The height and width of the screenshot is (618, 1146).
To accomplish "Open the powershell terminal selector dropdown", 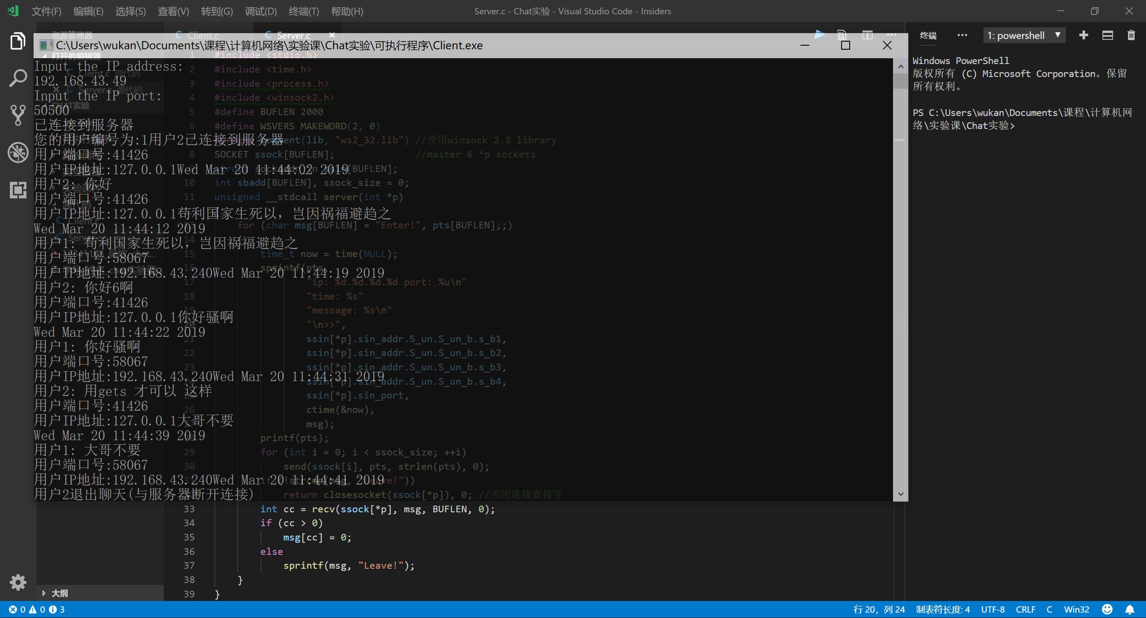I will point(1024,35).
